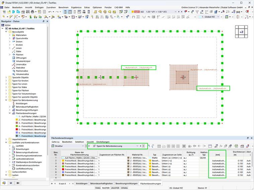
Task: Click the fx formula icon in table toolbar
Action: point(221,146)
